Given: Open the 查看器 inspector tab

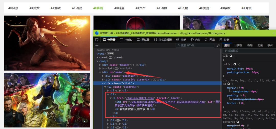Looking at the screenshot, I should point(109,40).
